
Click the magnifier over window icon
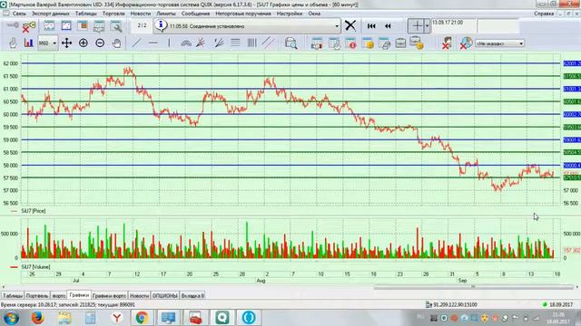[x=290, y=43]
